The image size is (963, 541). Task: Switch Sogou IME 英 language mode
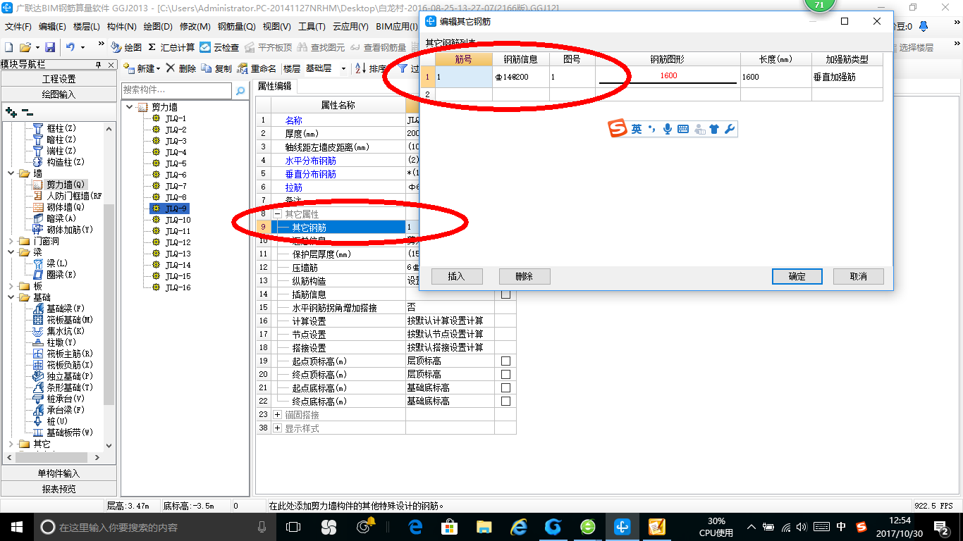(x=637, y=129)
